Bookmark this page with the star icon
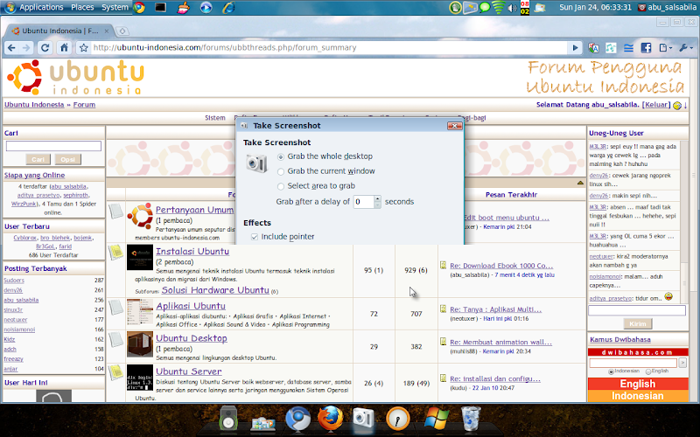 click(83, 48)
